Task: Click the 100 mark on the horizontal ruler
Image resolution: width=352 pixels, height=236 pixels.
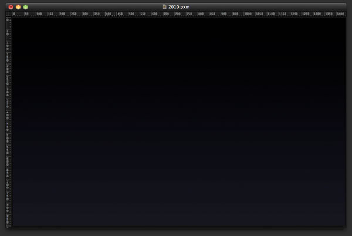Action: [x=39, y=14]
